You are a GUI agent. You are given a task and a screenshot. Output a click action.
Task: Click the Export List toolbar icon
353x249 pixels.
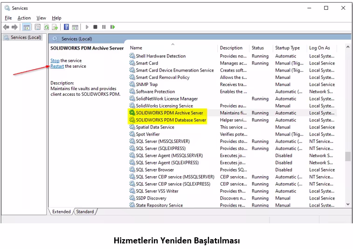[x=55, y=27]
